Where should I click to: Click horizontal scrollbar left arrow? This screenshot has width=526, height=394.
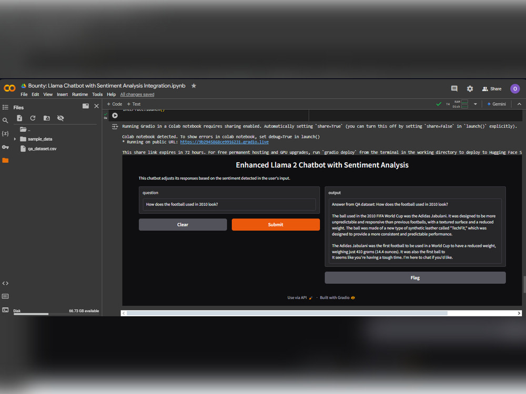coord(124,313)
